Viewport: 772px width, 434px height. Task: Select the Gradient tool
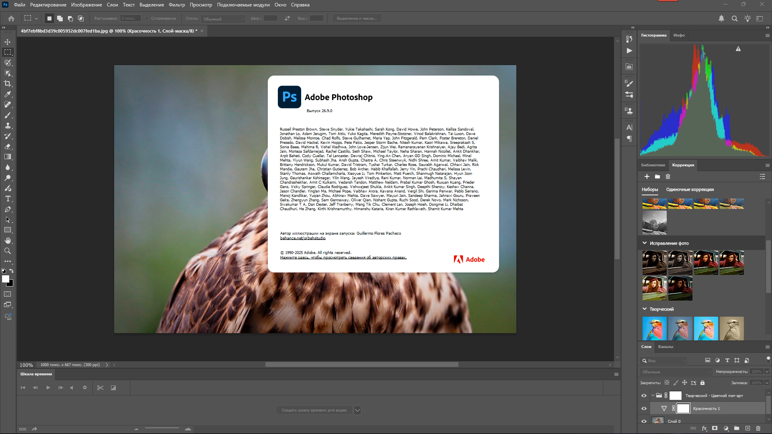pyautogui.click(x=8, y=157)
